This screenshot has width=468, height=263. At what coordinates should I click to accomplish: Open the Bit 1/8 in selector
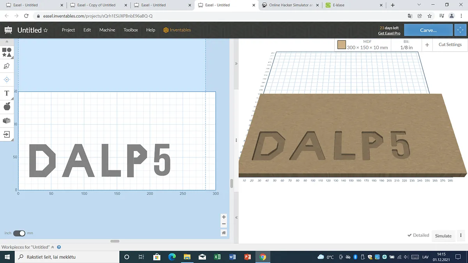point(406,45)
